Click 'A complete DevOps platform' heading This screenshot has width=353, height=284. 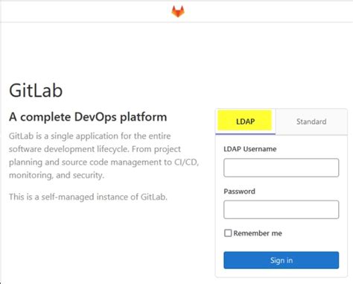pyautogui.click(x=88, y=117)
